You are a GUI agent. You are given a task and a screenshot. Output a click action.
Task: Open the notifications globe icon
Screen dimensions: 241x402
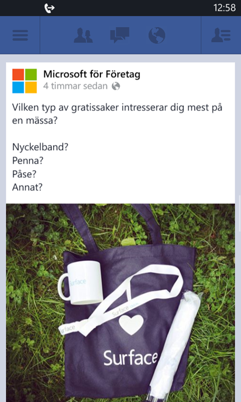point(157,35)
